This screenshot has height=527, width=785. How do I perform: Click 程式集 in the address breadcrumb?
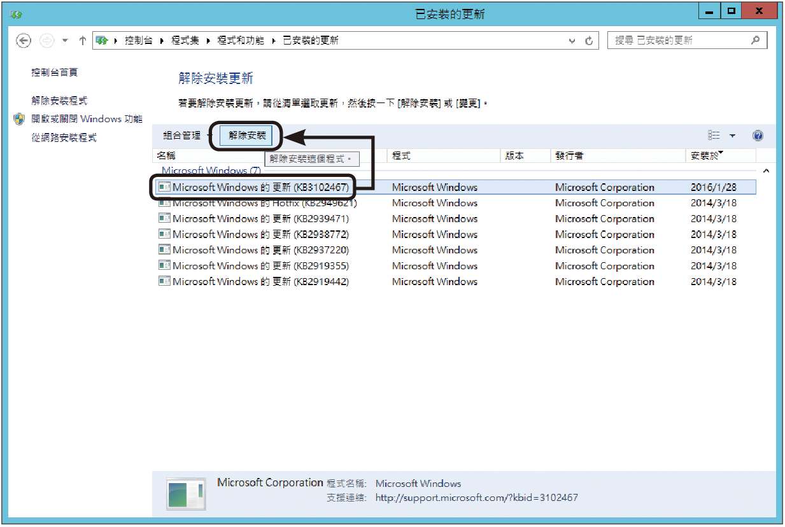tap(185, 40)
